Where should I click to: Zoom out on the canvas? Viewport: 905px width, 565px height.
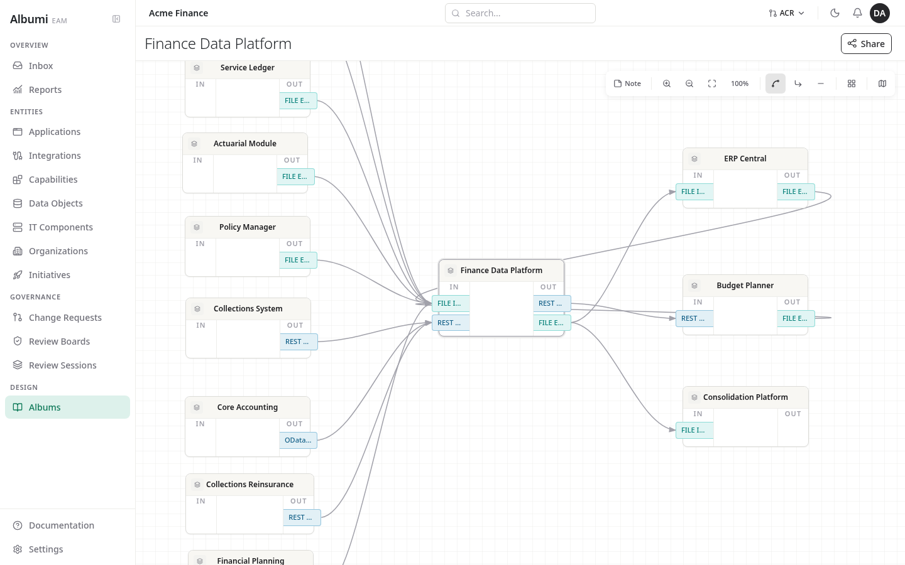point(689,83)
